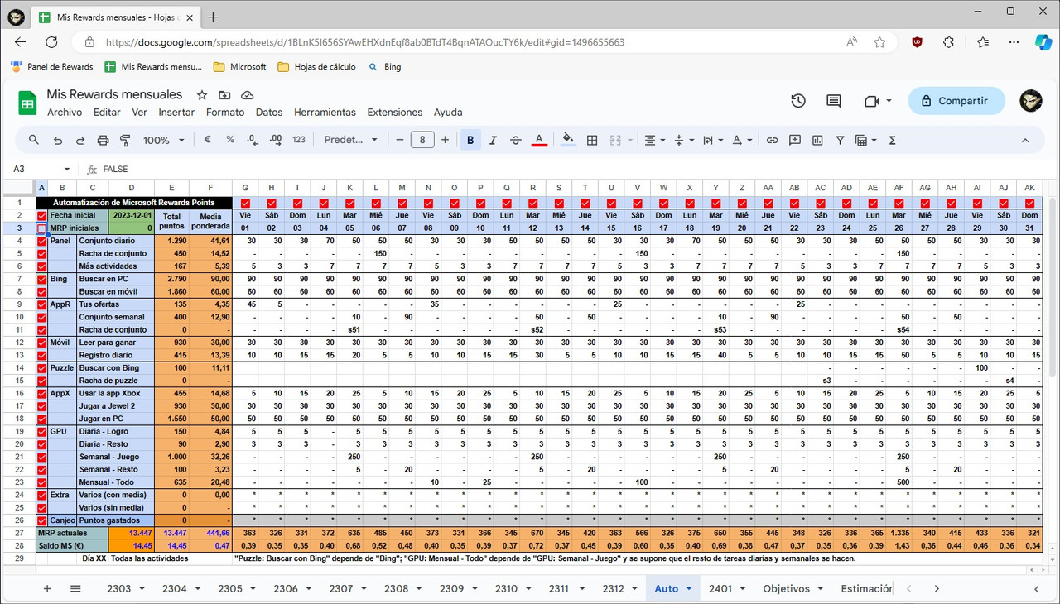View the cloud document status icon
Image resolution: width=1060 pixels, height=604 pixels.
247,95
